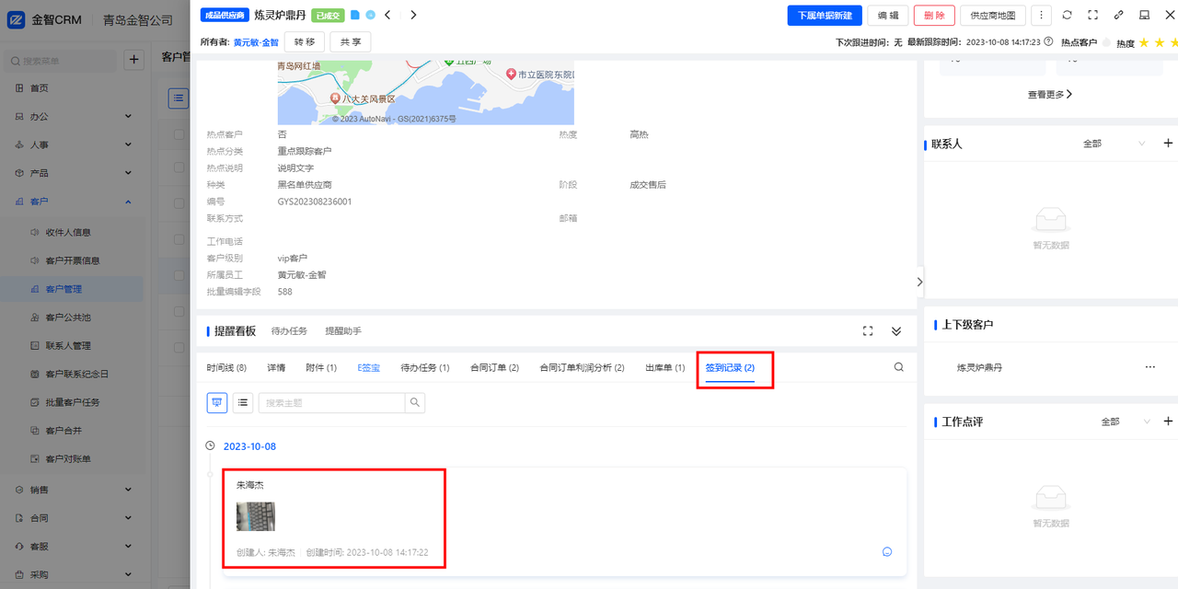
Task: Open the check-in photo thumbnail
Action: click(x=256, y=516)
